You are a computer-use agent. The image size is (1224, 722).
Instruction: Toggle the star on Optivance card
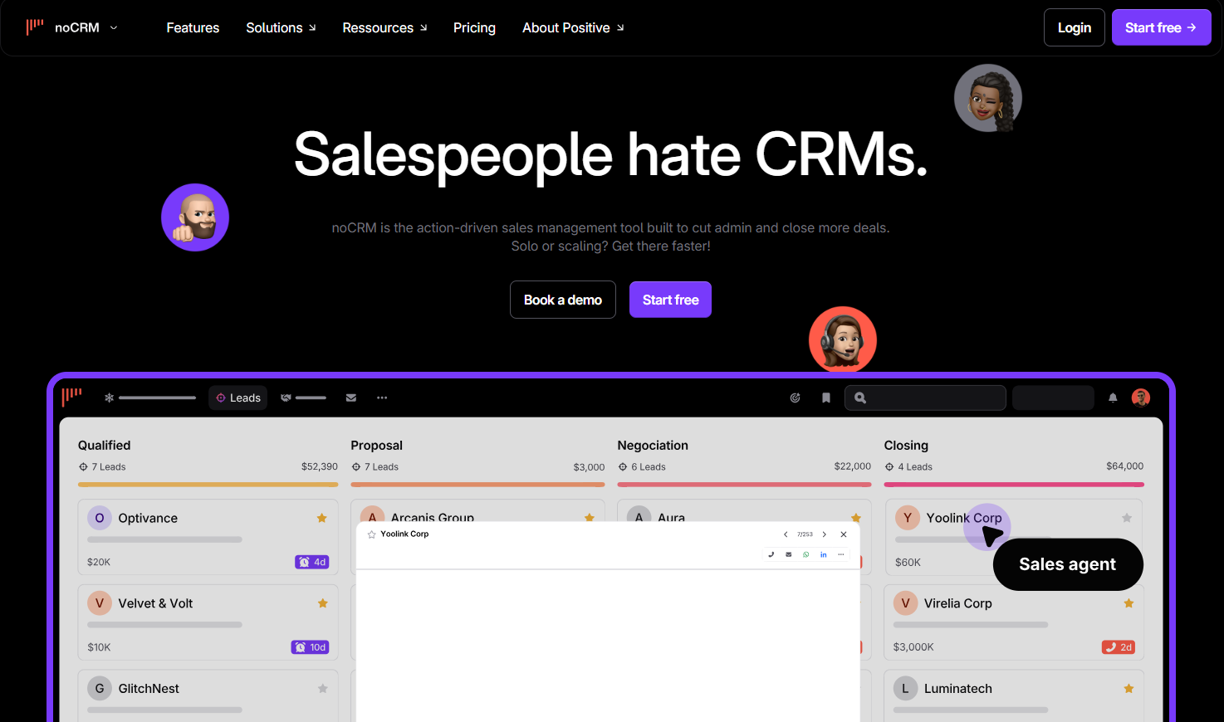[321, 518]
